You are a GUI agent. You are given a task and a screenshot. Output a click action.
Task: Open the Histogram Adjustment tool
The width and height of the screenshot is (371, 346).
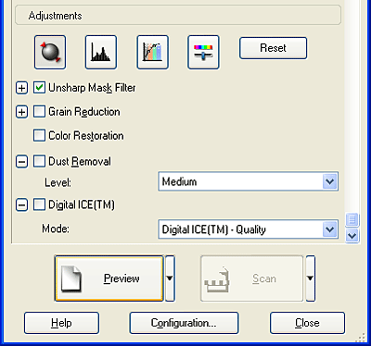(x=101, y=52)
